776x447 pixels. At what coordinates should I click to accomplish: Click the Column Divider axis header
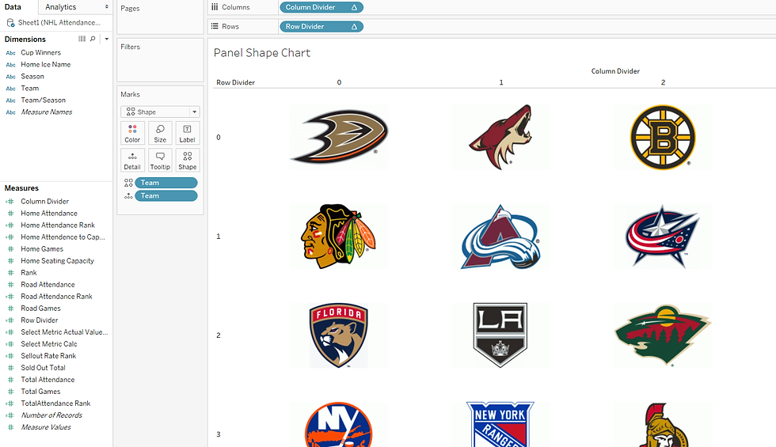coord(615,71)
